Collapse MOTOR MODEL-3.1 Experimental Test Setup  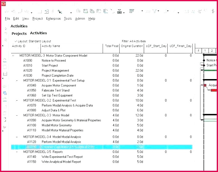[x=17, y=81]
